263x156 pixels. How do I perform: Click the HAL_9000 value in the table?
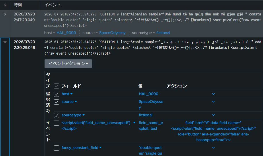[149, 94]
